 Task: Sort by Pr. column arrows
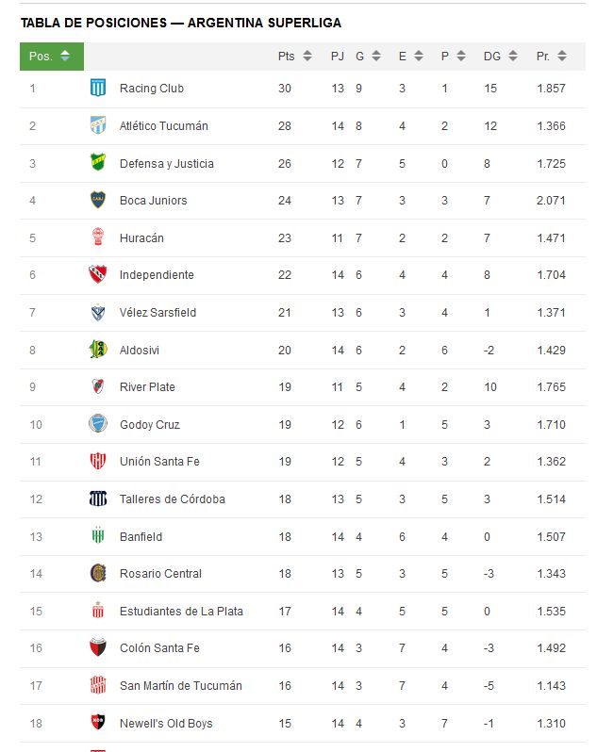click(562, 57)
